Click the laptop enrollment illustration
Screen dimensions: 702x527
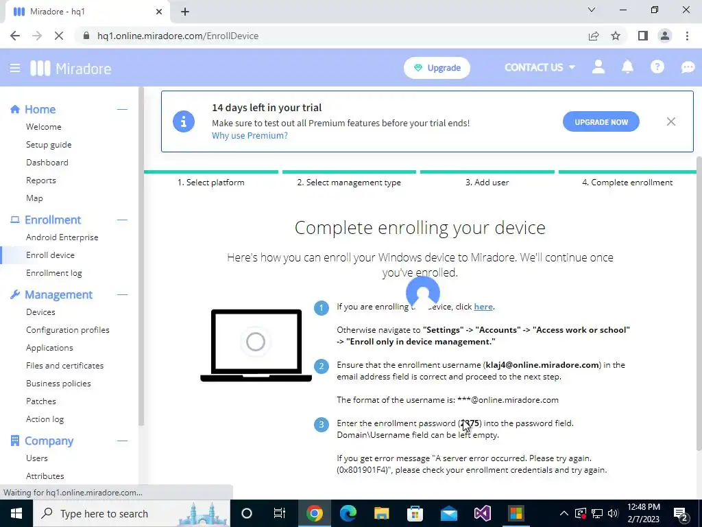pyautogui.click(x=256, y=345)
